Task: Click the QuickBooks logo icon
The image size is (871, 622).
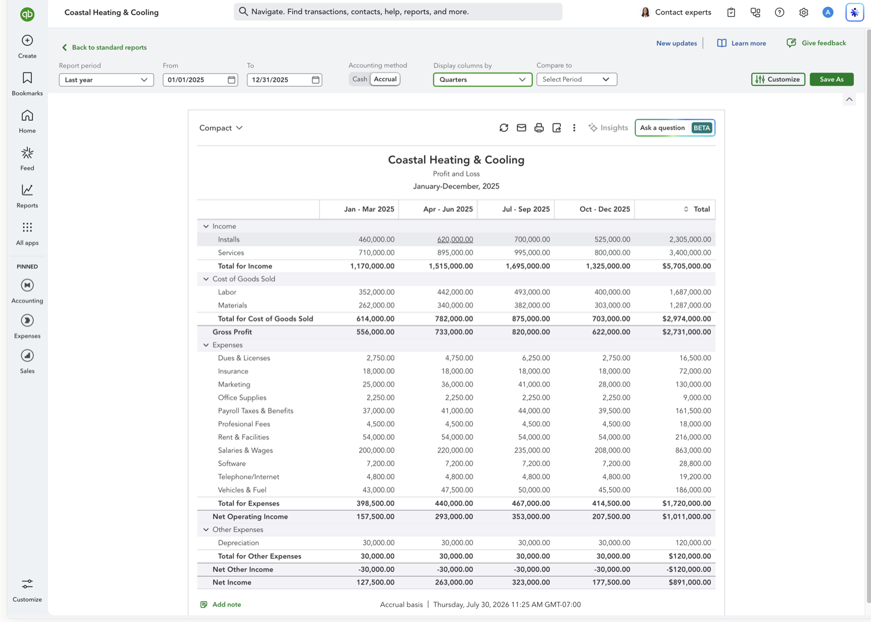Action: coord(27,14)
